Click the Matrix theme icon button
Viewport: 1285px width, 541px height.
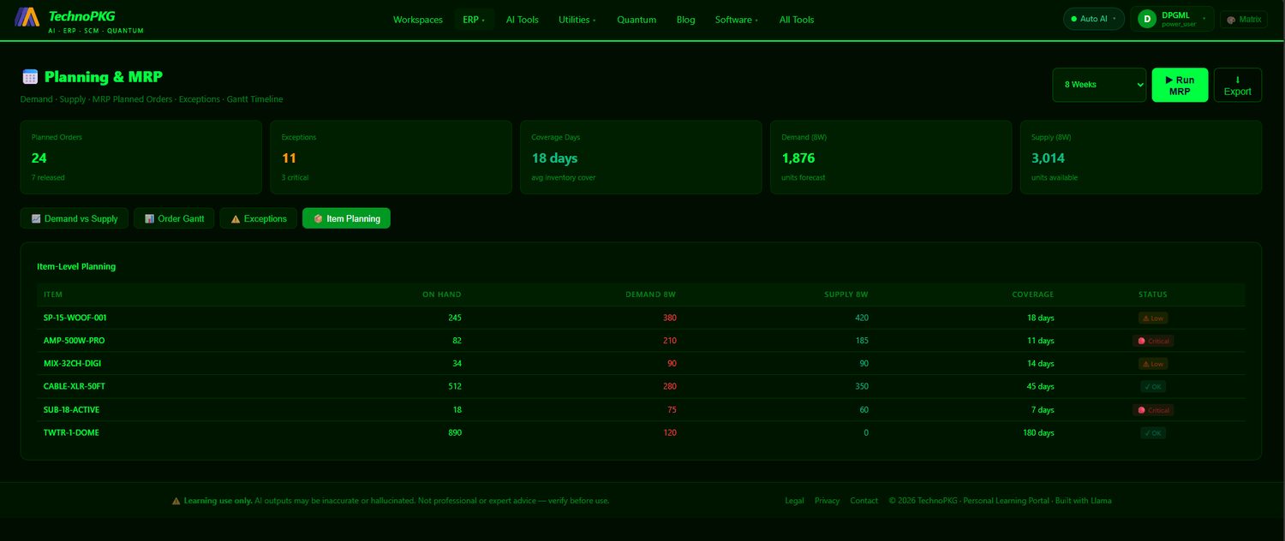(x=1243, y=19)
